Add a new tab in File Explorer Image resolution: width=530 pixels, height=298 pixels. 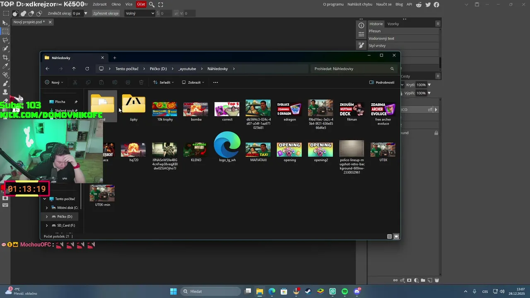pyautogui.click(x=115, y=58)
